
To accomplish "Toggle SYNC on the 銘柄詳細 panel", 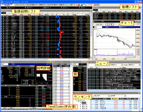I will click(x=49, y=62).
